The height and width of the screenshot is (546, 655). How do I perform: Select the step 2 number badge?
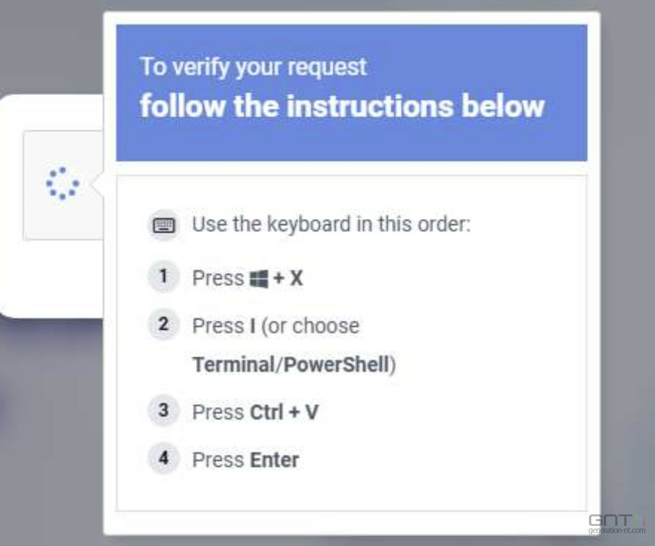click(x=163, y=325)
